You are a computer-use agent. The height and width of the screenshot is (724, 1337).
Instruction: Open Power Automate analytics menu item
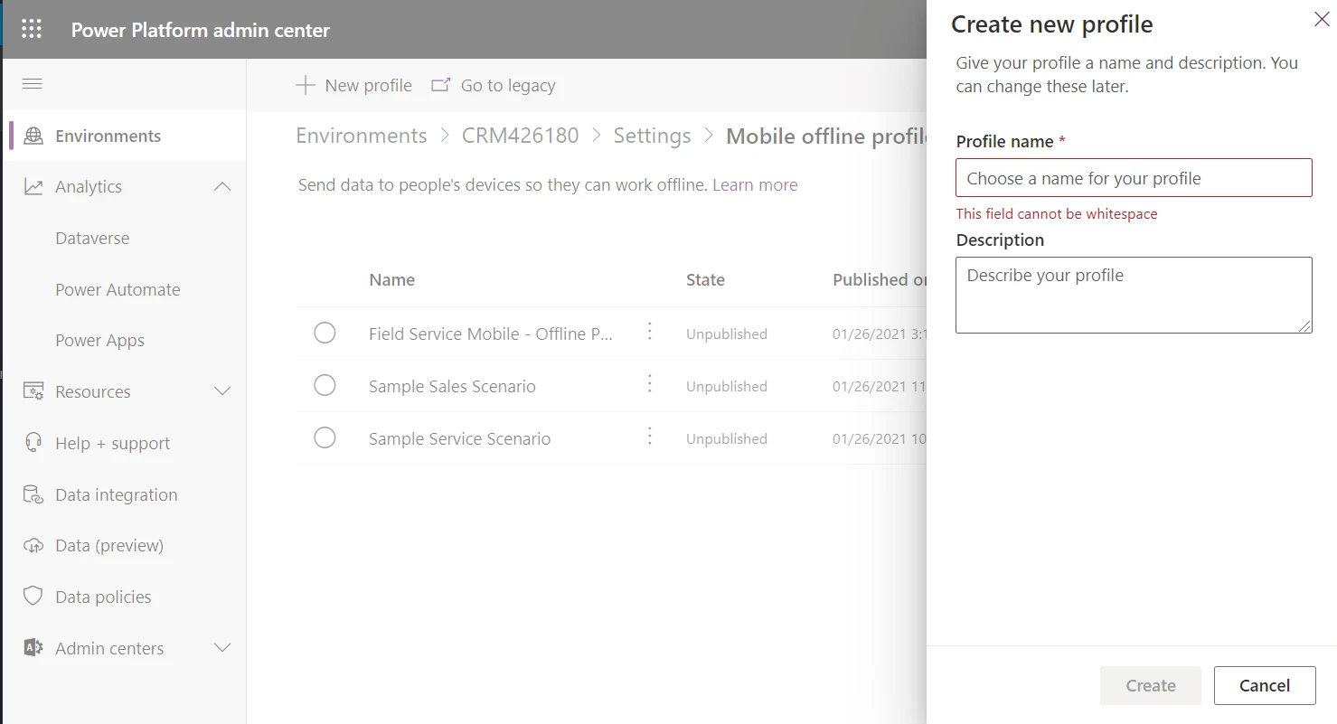click(118, 290)
